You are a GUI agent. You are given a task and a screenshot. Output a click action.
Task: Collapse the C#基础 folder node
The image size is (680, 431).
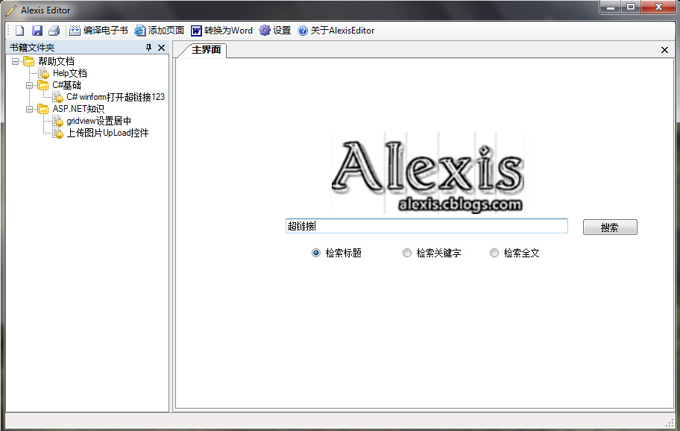(x=29, y=85)
